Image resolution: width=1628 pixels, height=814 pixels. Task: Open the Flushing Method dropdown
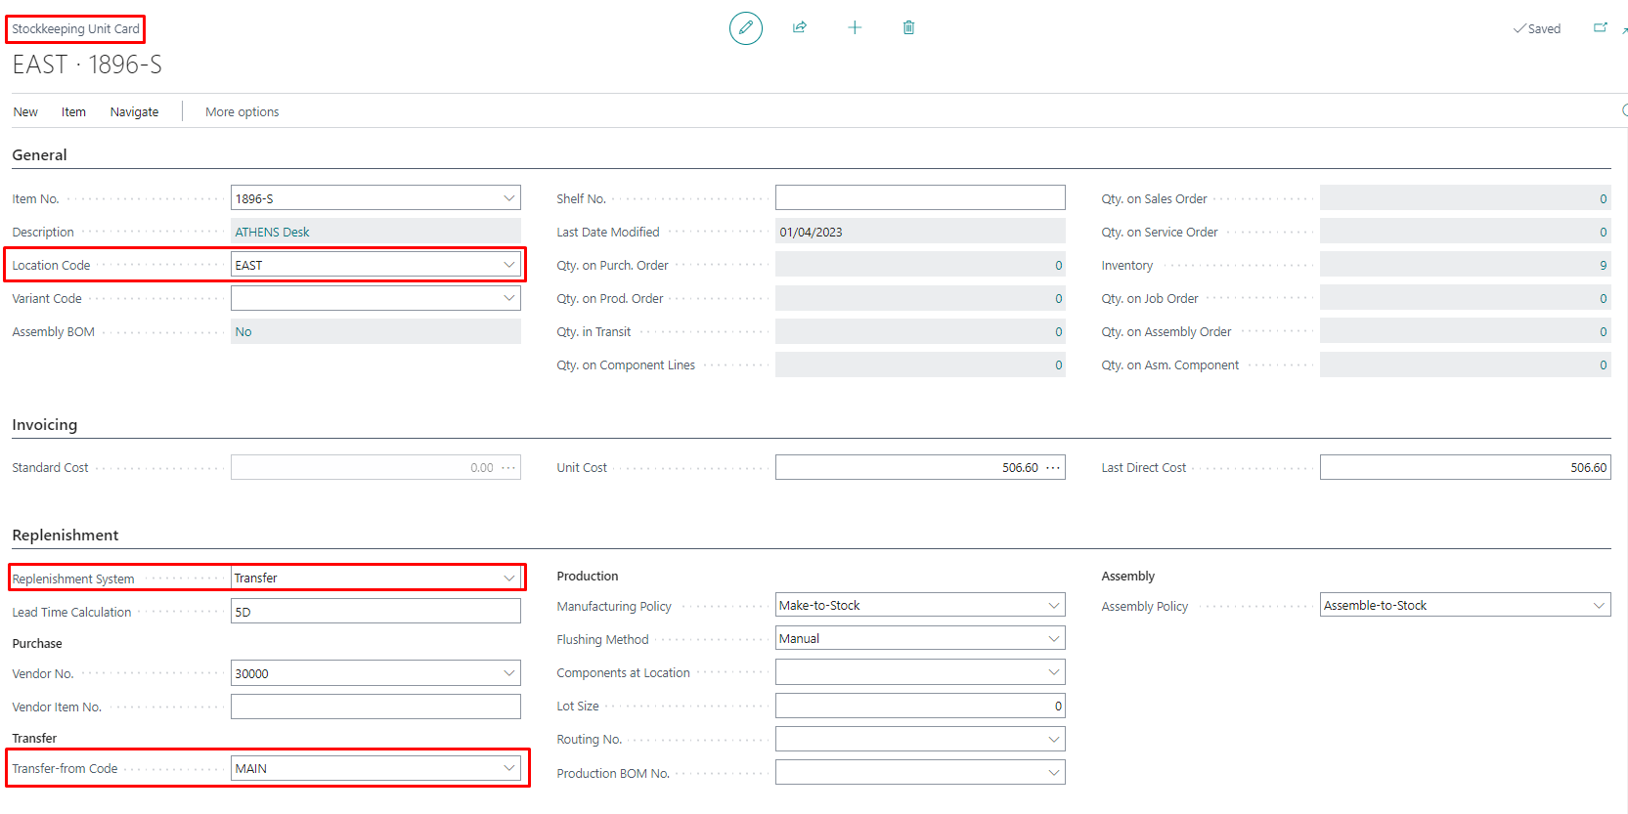[1054, 639]
